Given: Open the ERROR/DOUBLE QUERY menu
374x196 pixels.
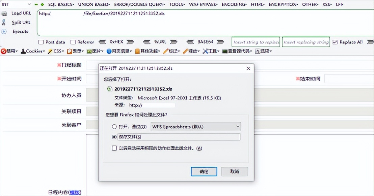Looking at the screenshot, I should 139,4.
